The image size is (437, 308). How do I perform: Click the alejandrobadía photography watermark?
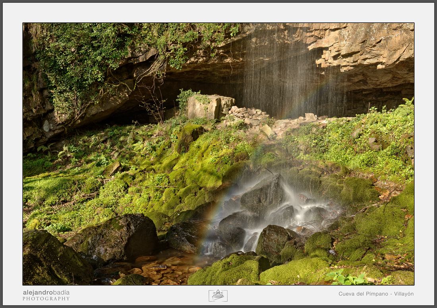46,295
